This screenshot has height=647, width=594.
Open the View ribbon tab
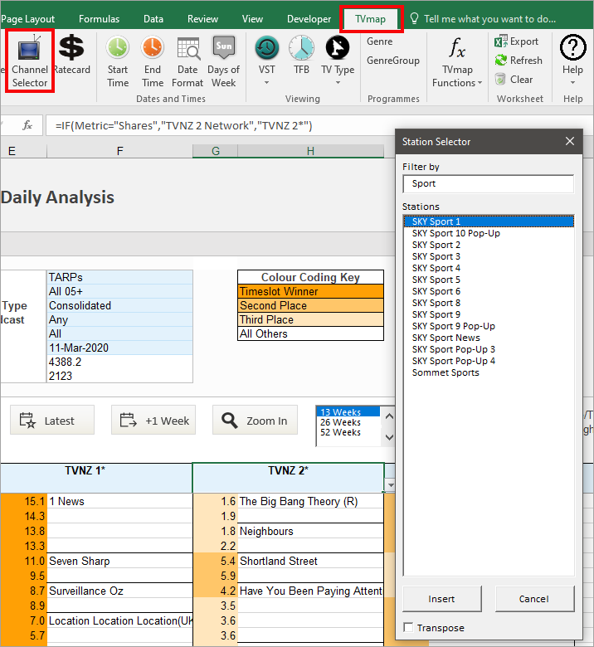click(x=252, y=19)
